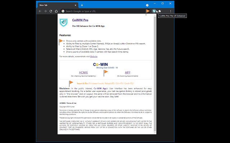
Task: Click the popup vertical scrollbar
Action: pos(155,74)
